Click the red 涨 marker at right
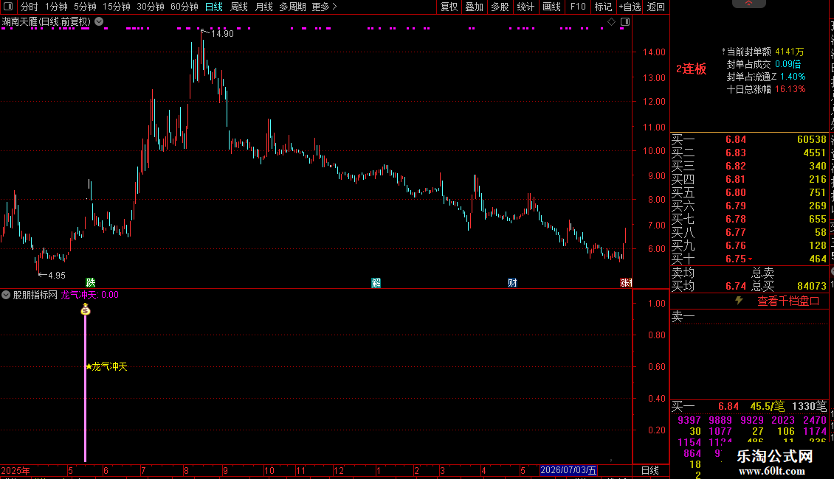 pos(626,282)
